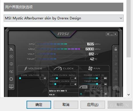The image size is (133, 111).
Task: Click the Memory Clock value field
Action: (74, 84)
